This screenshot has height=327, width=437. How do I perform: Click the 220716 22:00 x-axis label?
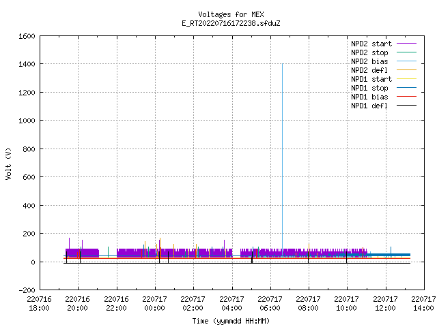tap(116, 304)
